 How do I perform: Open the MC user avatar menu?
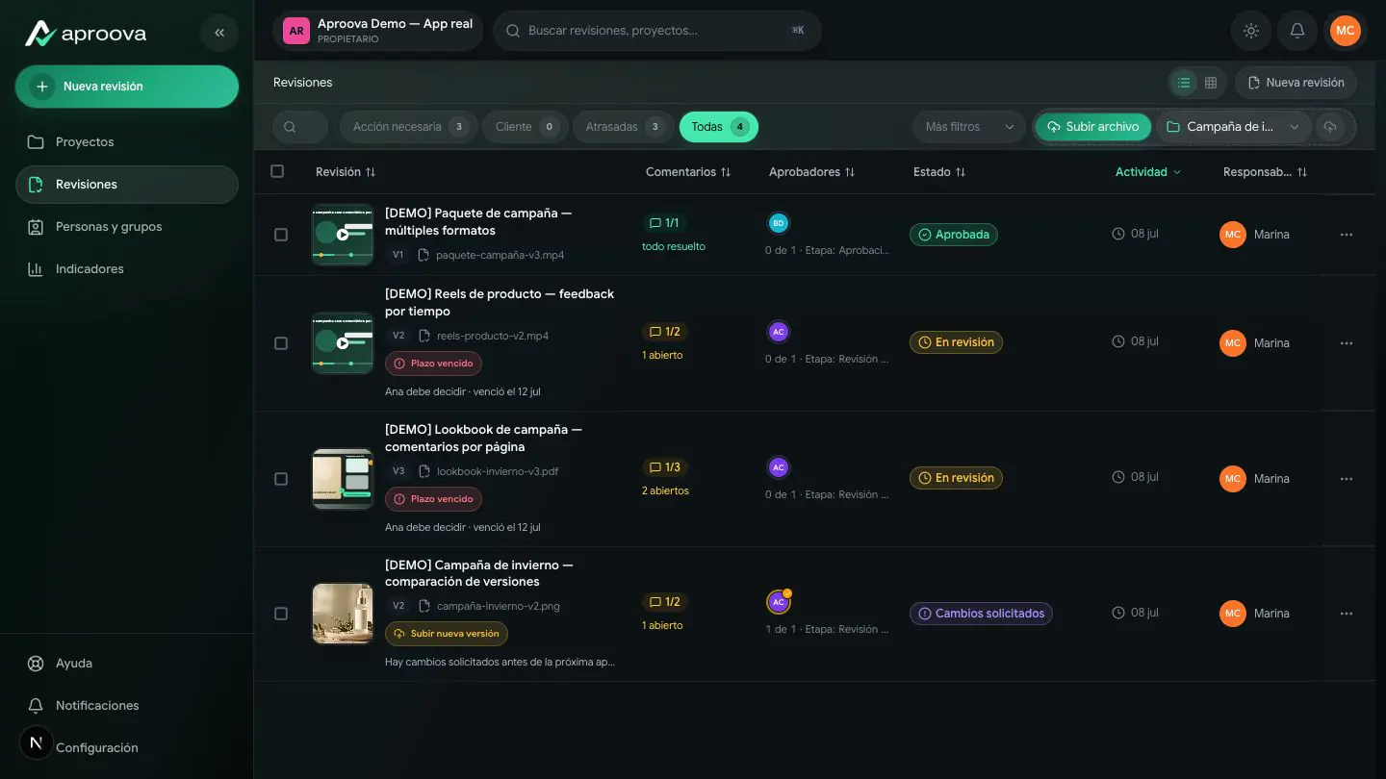click(x=1346, y=31)
